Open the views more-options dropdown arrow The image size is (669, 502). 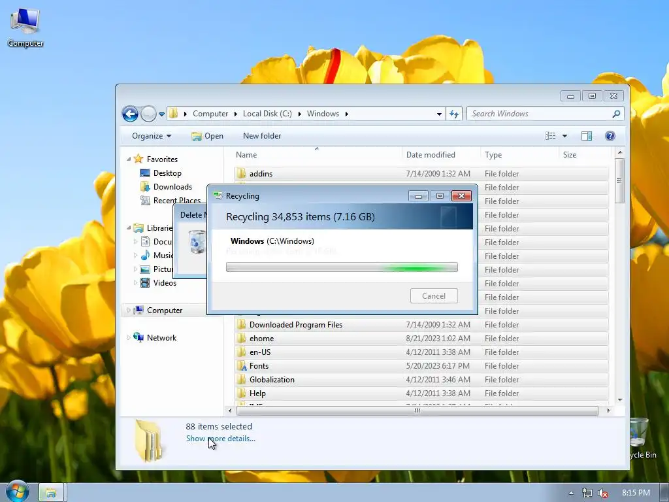click(x=564, y=136)
